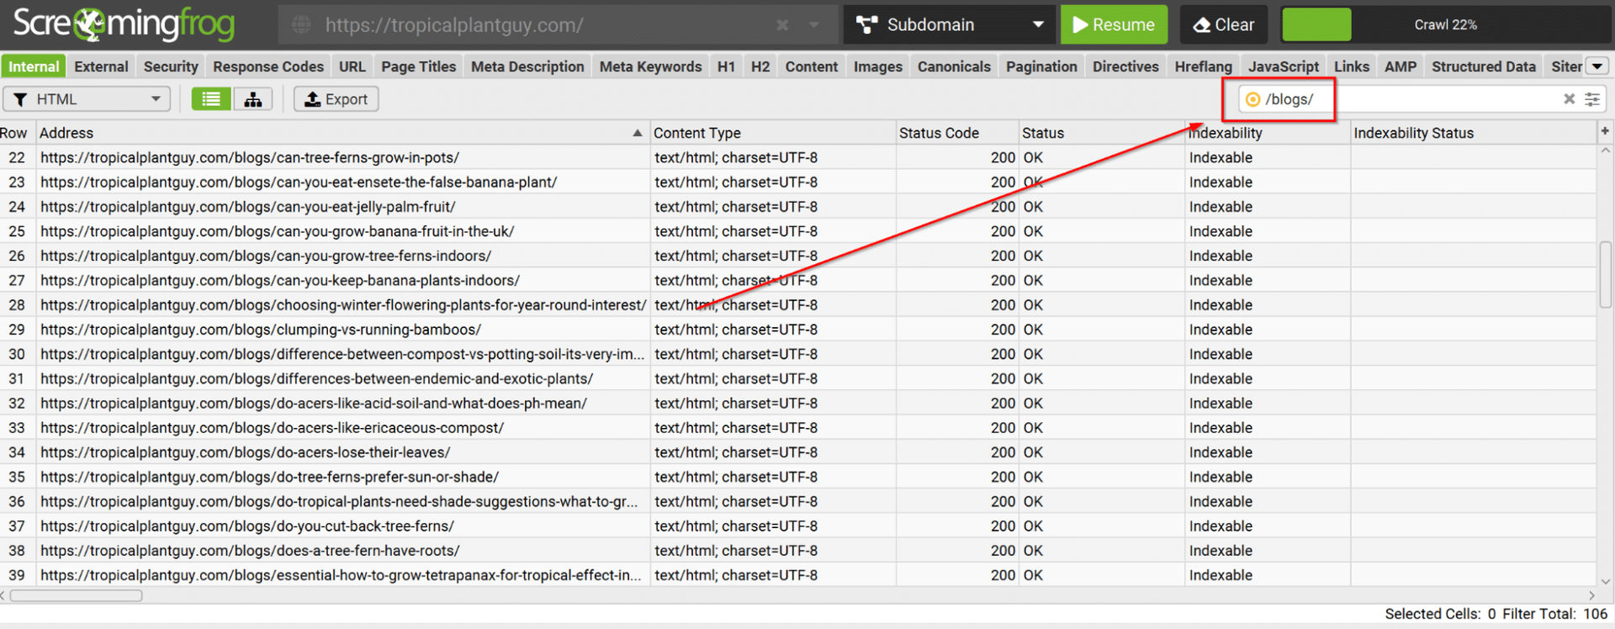Click the globe icon in URL bar

(x=301, y=25)
